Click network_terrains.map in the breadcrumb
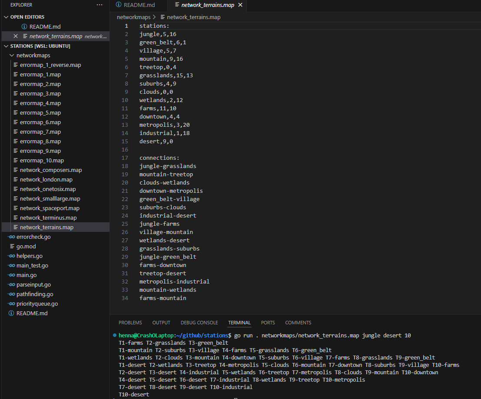Viewport: 481px width, 399px height. click(193, 17)
